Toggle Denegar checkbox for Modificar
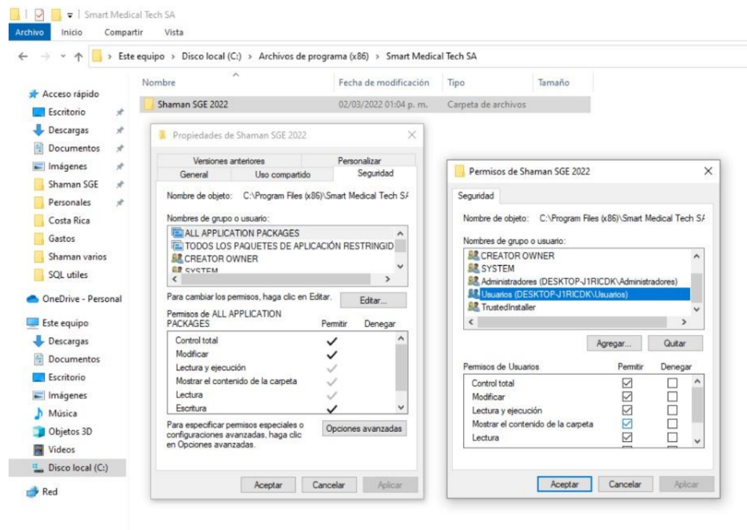The width and height of the screenshot is (747, 530). [672, 396]
